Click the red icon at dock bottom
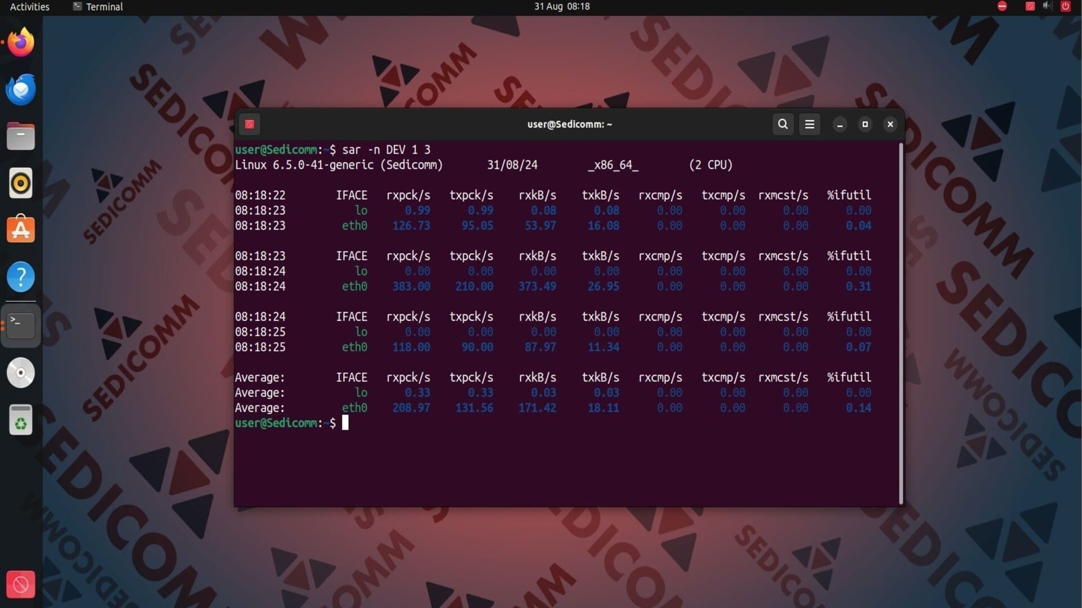Image resolution: width=1082 pixels, height=608 pixels. tap(21, 584)
